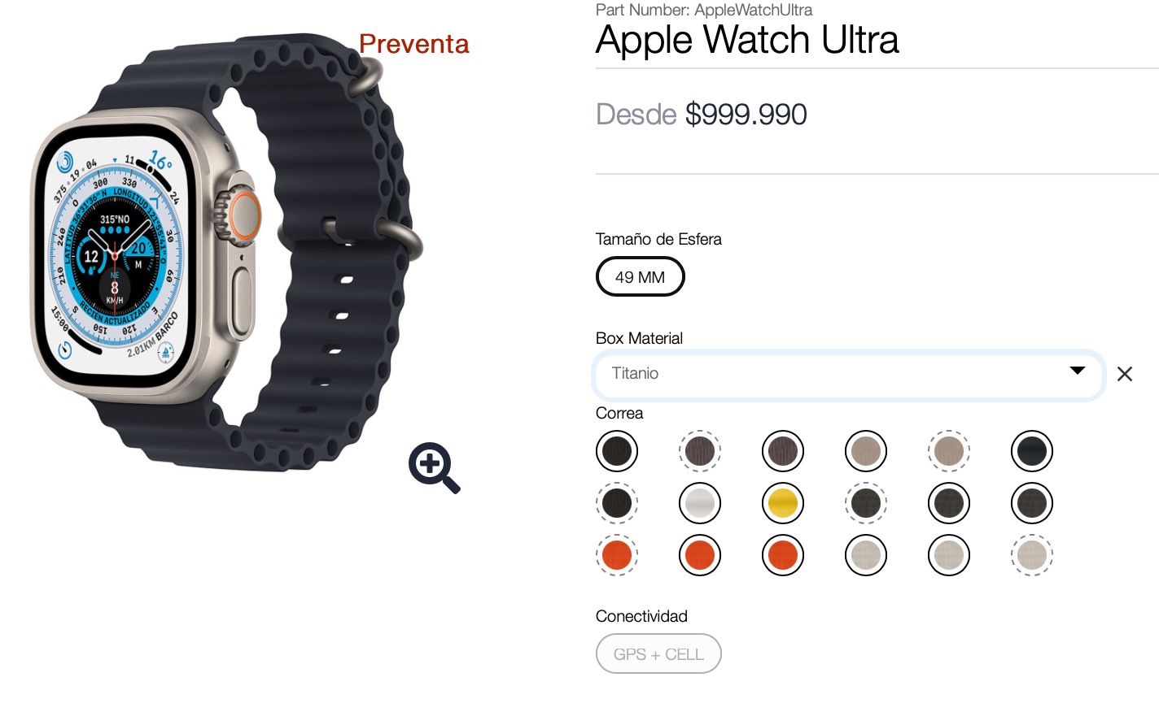Click the Apple Watch Ultra product image
The width and height of the screenshot is (1159, 712).
point(226,252)
